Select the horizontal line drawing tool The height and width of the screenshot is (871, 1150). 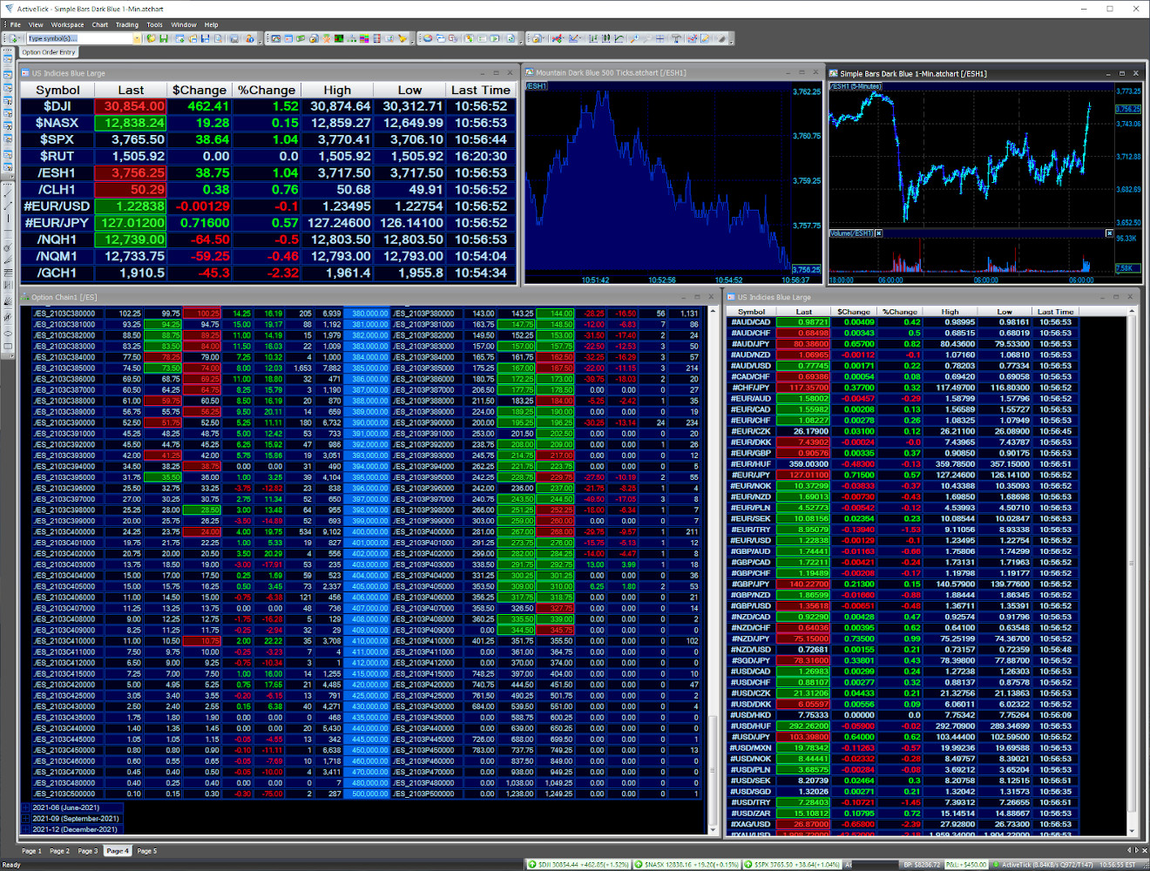point(8,231)
